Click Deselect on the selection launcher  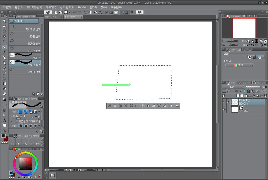click(x=109, y=106)
